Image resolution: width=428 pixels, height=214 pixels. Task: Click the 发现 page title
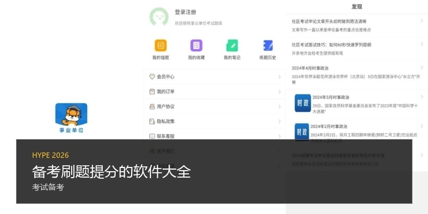pyautogui.click(x=357, y=7)
